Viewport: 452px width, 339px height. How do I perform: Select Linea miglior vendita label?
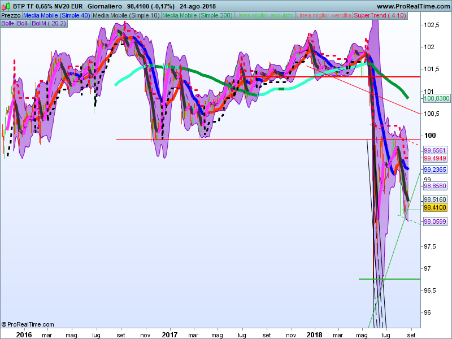point(324,16)
